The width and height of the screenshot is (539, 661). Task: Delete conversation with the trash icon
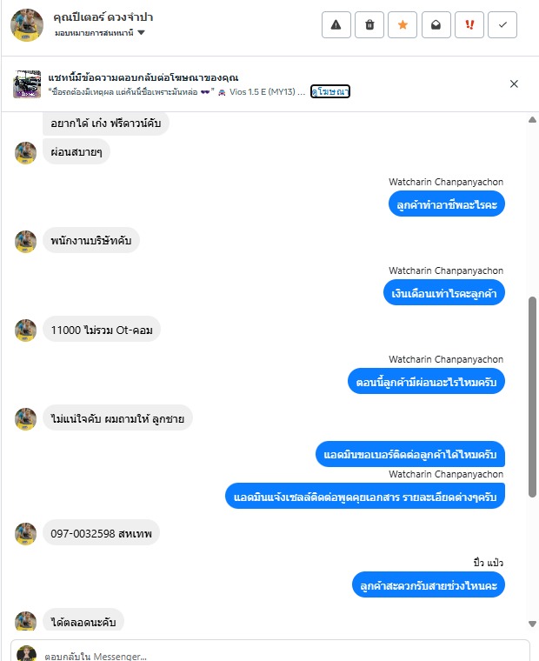click(x=369, y=25)
